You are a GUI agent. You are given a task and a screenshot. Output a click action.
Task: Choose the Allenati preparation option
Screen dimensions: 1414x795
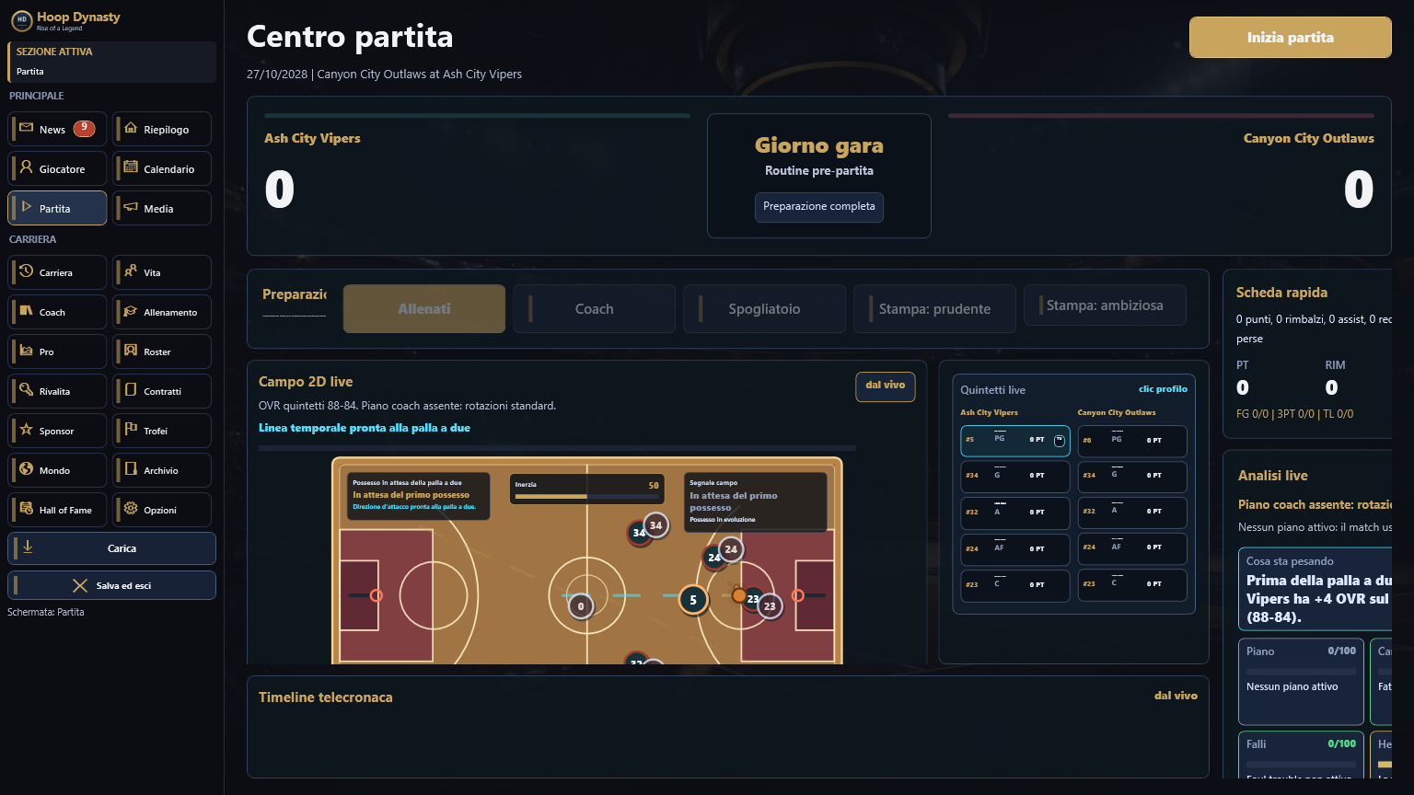coord(424,308)
